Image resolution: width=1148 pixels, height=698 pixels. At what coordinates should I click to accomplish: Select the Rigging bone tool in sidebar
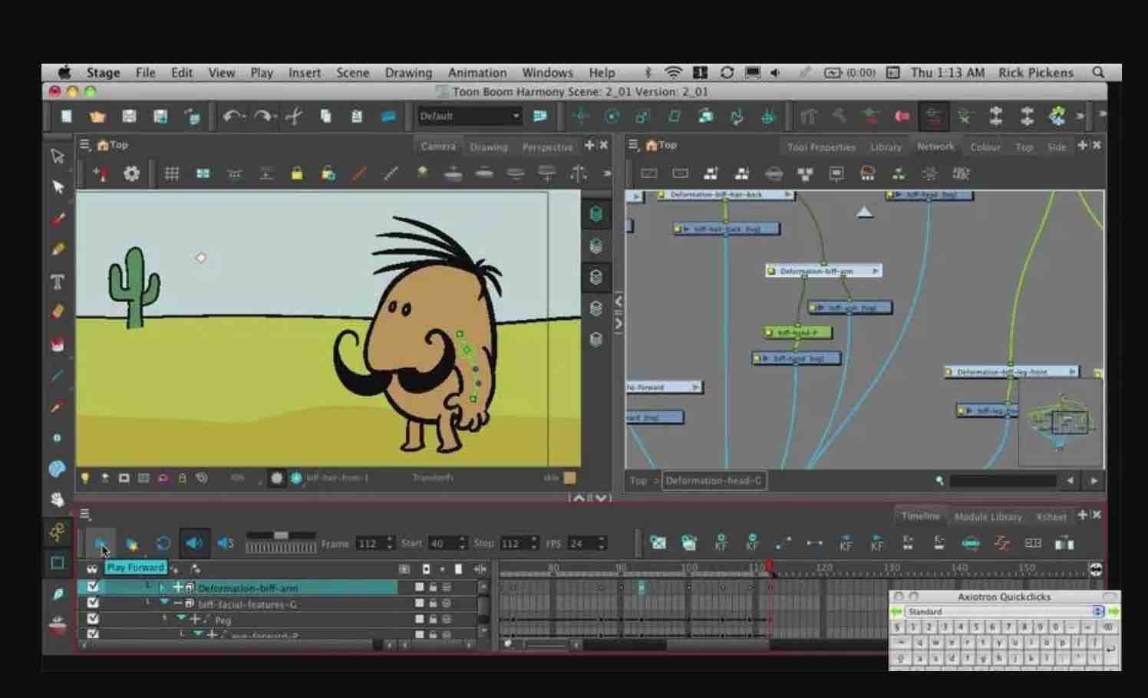tap(57, 532)
